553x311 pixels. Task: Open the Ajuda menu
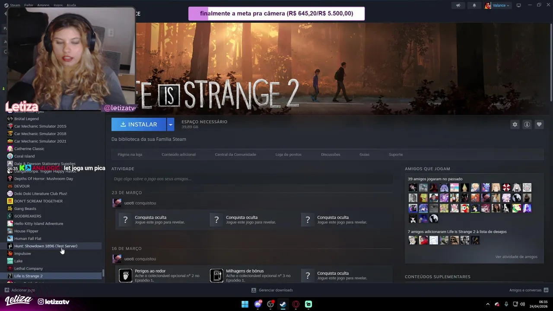click(71, 5)
